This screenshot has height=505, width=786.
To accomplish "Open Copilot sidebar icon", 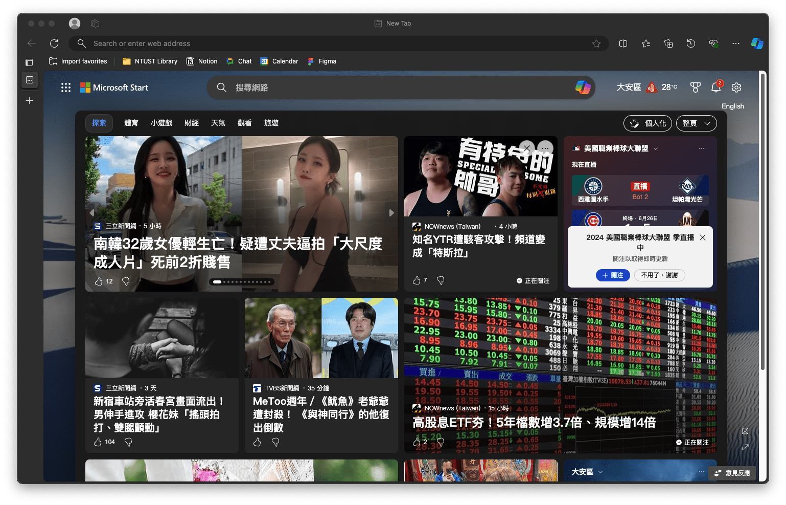I will click(x=757, y=43).
